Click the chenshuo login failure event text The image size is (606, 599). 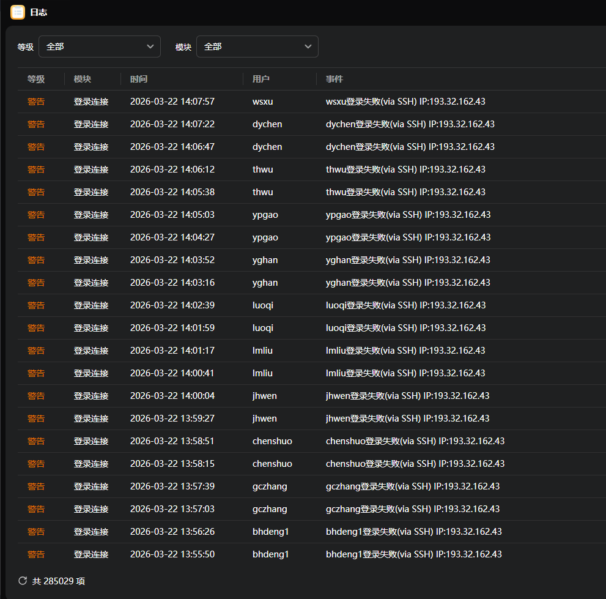pyautogui.click(x=414, y=441)
